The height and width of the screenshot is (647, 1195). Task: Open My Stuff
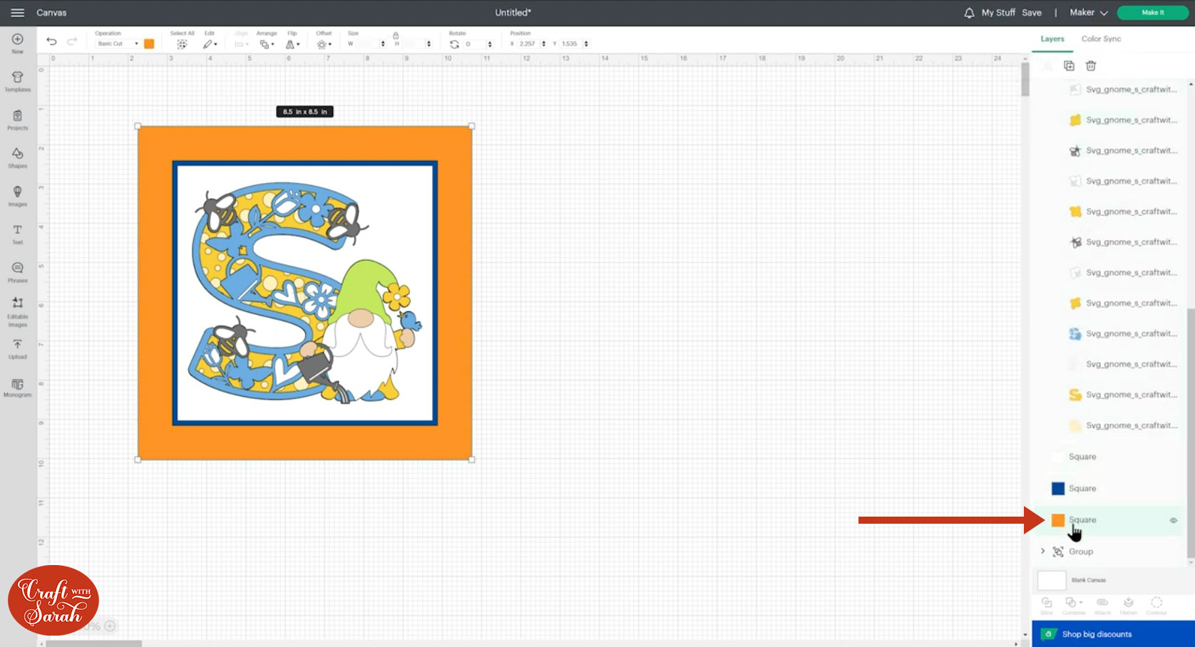click(998, 13)
